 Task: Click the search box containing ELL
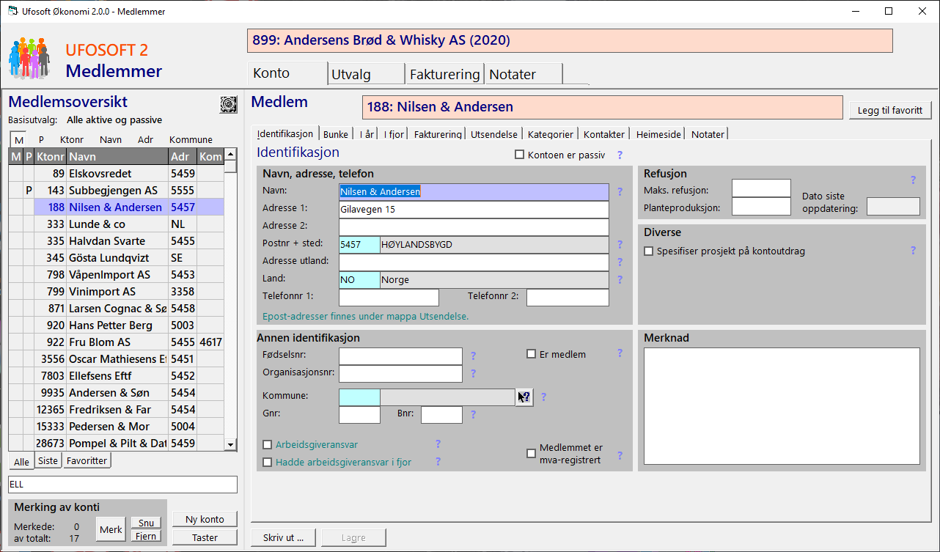(122, 485)
